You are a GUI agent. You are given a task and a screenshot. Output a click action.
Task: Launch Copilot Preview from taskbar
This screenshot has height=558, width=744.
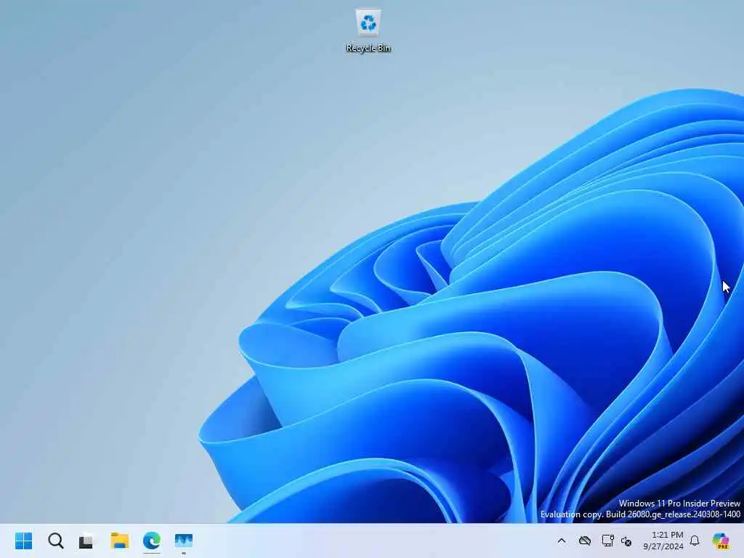tap(721, 541)
